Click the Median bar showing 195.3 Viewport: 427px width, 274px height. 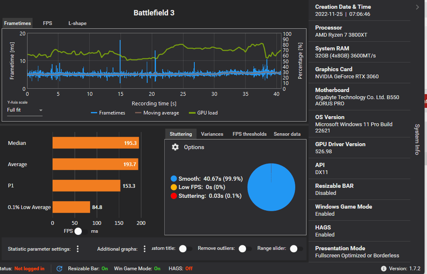click(95, 143)
